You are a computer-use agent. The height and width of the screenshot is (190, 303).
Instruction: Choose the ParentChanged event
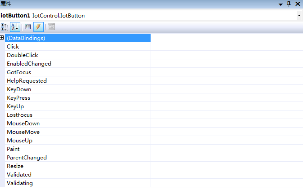pyautogui.click(x=78, y=158)
